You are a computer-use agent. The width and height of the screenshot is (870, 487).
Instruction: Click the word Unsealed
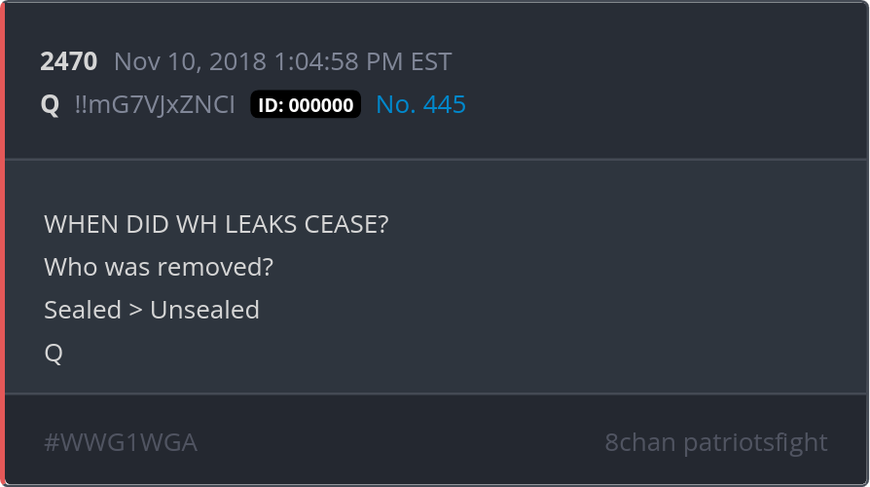pos(204,310)
